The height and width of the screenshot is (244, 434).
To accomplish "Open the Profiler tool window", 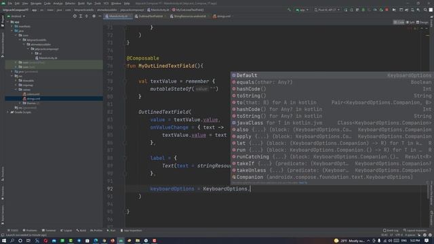I will [96, 230].
